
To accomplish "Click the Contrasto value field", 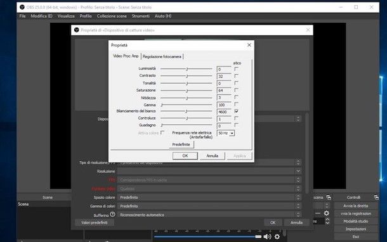I will (224, 77).
